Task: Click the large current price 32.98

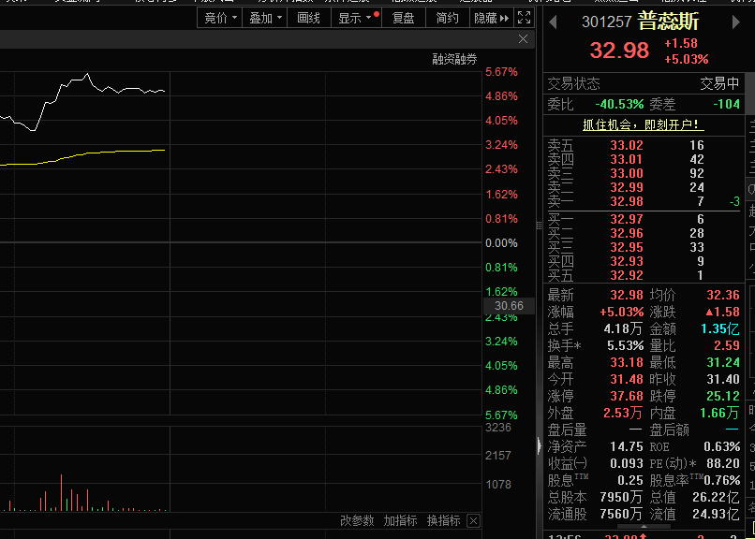Action: pyautogui.click(x=619, y=51)
